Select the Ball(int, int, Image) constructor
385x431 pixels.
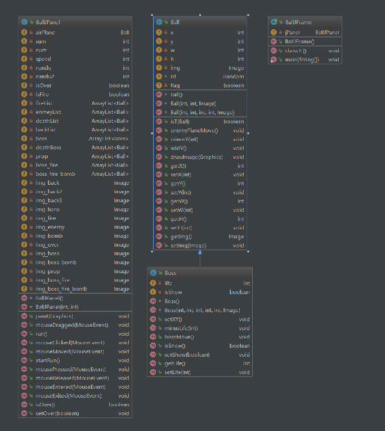click(x=200, y=104)
